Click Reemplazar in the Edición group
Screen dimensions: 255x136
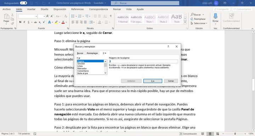198,19
